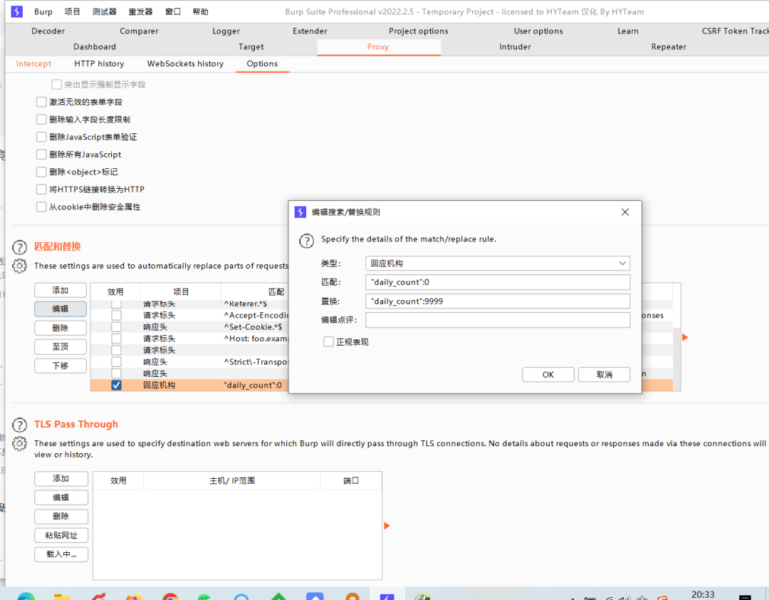Switch to the Target tab

(251, 46)
